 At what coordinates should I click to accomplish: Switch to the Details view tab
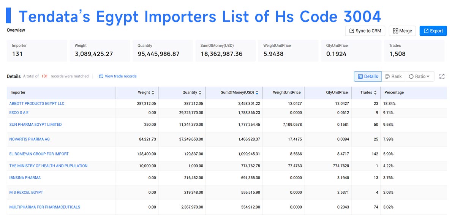pos(368,76)
